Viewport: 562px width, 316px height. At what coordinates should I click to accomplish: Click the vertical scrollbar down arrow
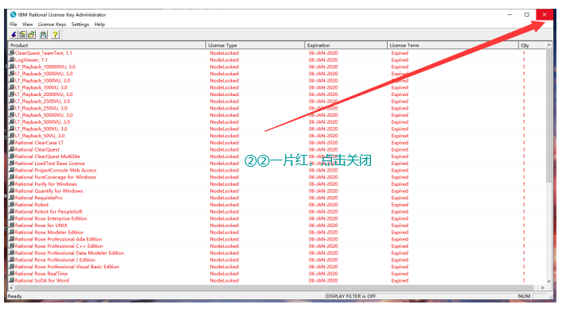548,281
